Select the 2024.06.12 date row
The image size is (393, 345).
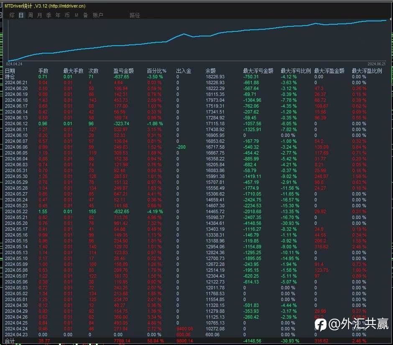tap(16, 124)
